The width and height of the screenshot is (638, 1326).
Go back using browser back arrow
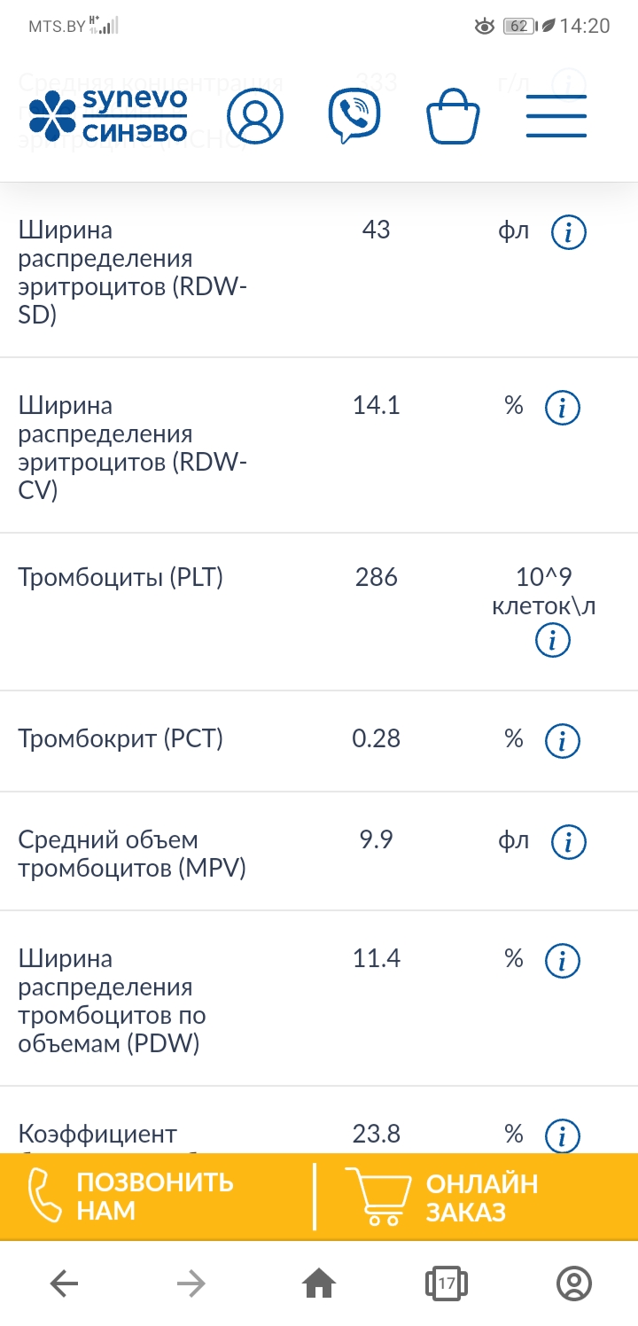coord(64,1283)
